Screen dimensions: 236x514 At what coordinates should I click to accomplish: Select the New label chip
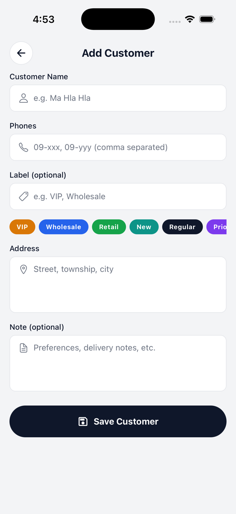pos(144,227)
